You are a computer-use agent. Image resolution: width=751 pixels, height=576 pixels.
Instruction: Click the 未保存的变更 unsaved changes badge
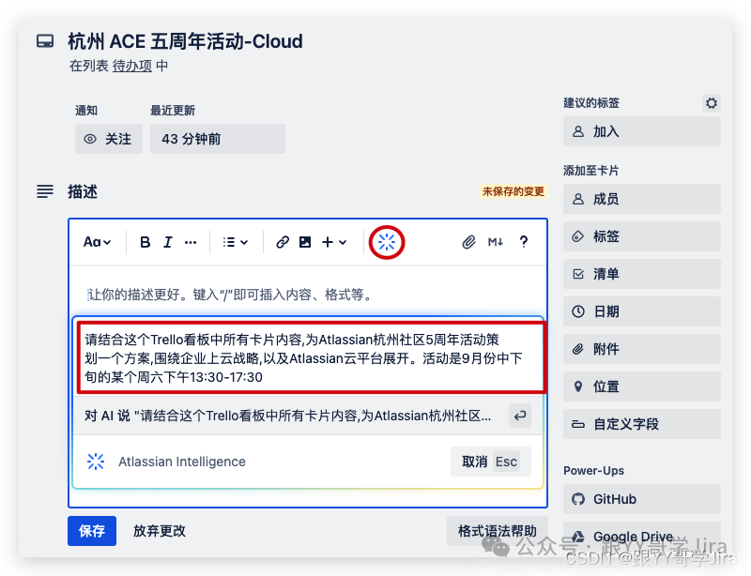click(513, 191)
